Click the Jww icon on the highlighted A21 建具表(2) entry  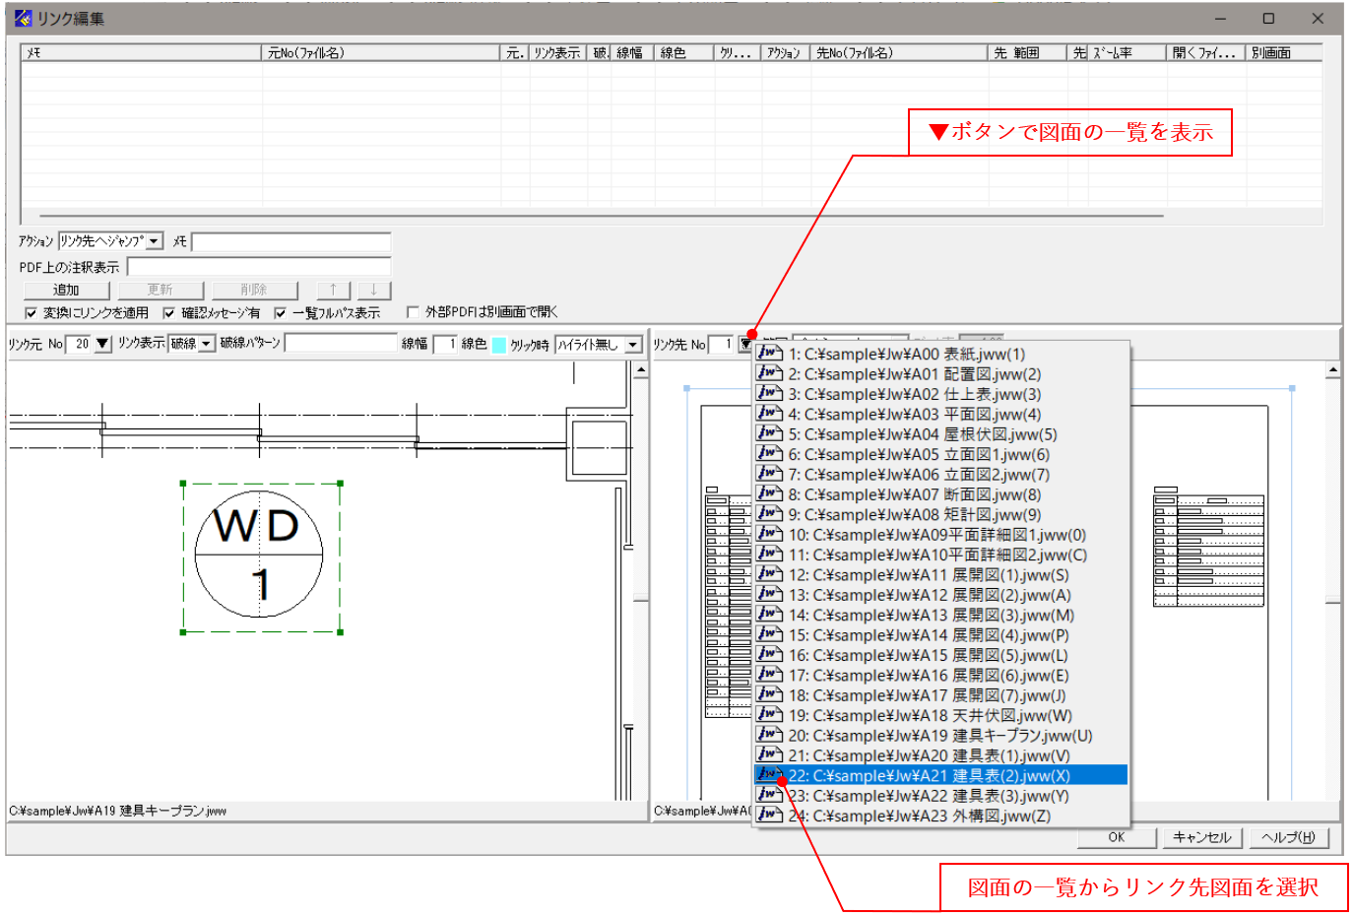769,775
